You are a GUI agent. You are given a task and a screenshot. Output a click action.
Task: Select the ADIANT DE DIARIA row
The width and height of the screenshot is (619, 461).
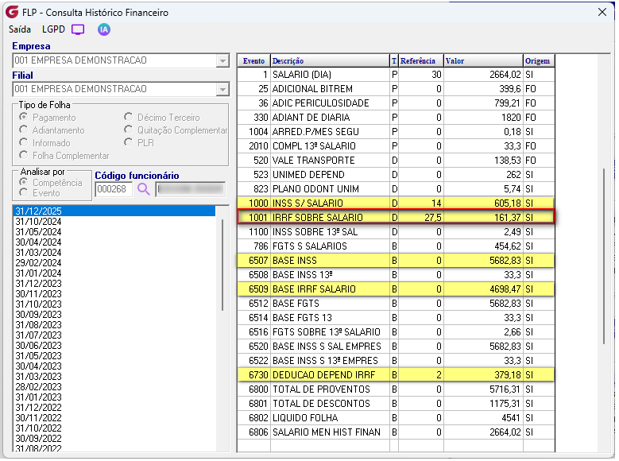click(x=396, y=118)
